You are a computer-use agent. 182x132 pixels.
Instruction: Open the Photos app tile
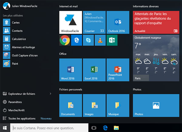[156, 105]
